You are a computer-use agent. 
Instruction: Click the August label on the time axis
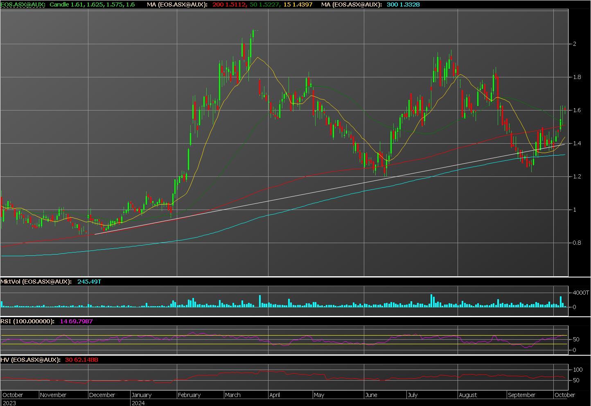(468, 395)
